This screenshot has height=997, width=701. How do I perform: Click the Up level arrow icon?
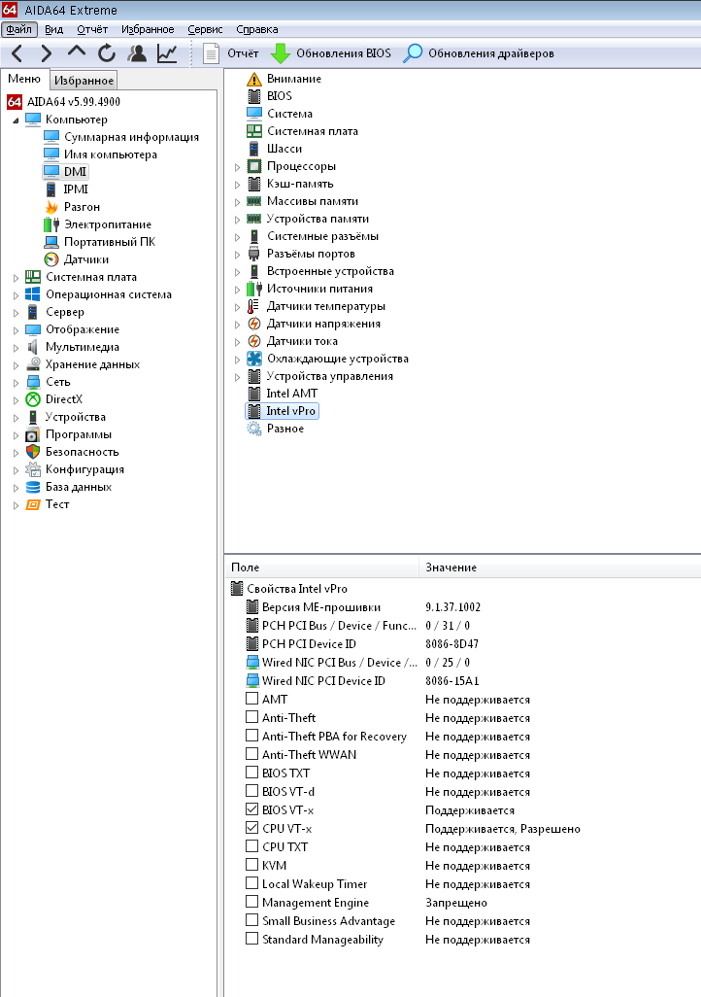(77, 52)
